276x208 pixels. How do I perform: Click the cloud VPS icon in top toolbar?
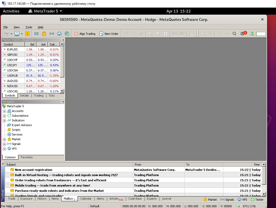[59, 33]
